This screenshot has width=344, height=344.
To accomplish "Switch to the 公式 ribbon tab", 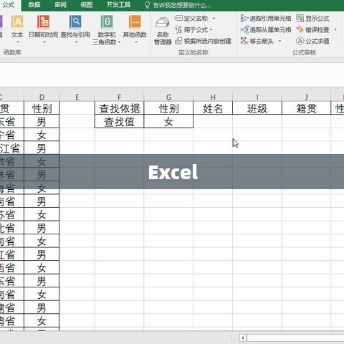I will point(9,5).
